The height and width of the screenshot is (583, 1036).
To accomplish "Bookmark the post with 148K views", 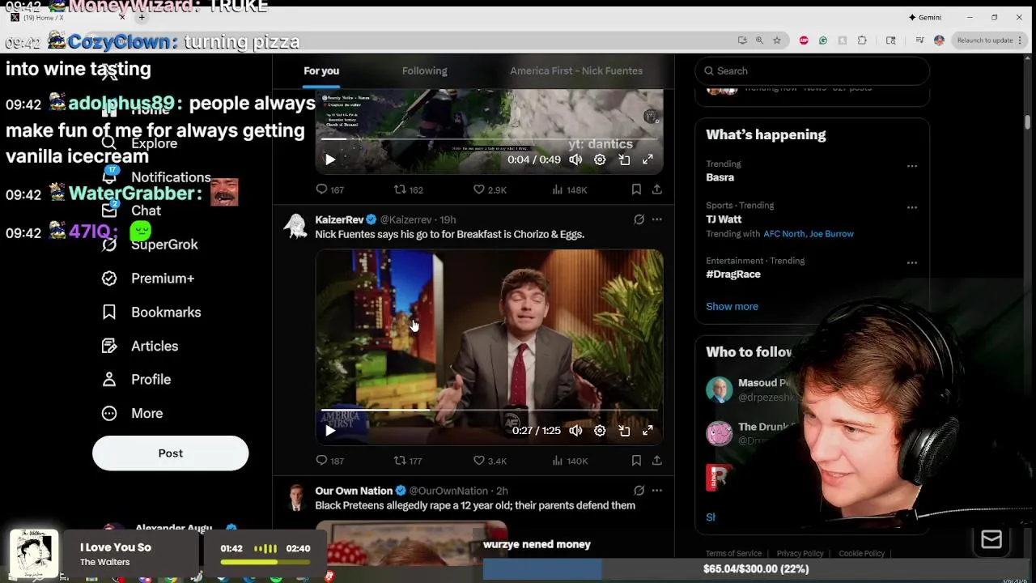I will tap(636, 189).
